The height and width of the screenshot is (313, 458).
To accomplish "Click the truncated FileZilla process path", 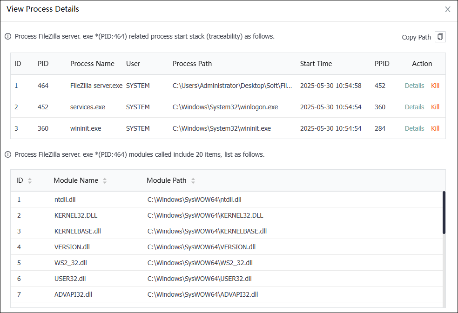I will coord(232,86).
